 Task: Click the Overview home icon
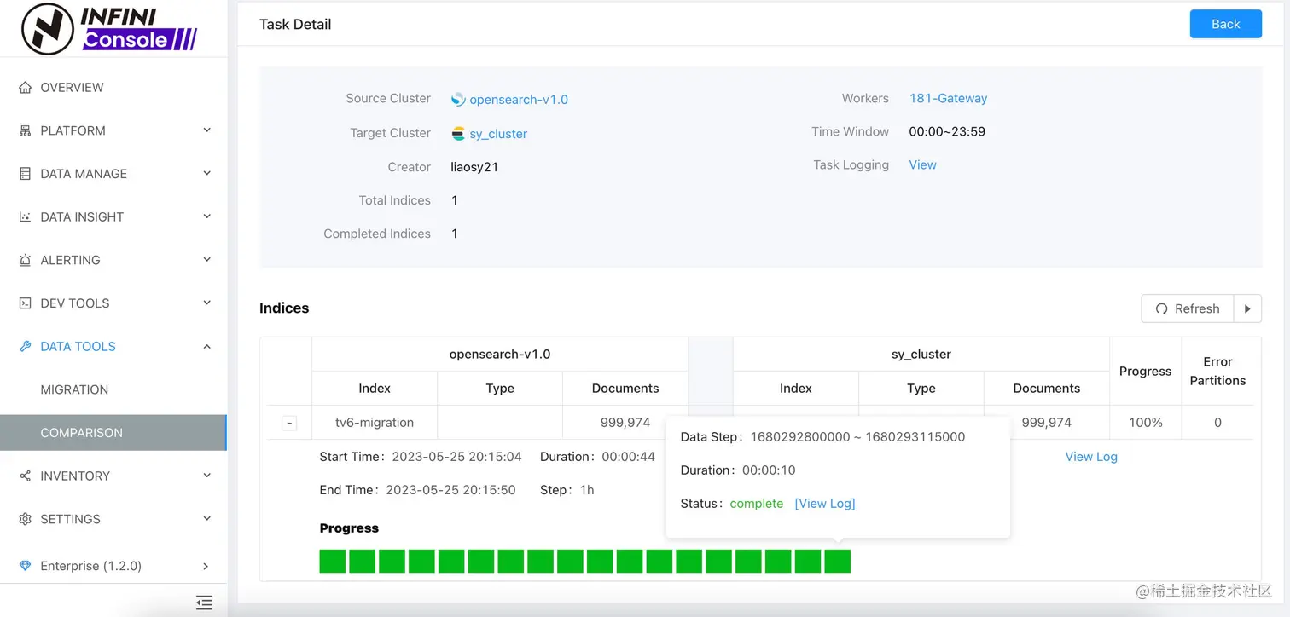(25, 88)
